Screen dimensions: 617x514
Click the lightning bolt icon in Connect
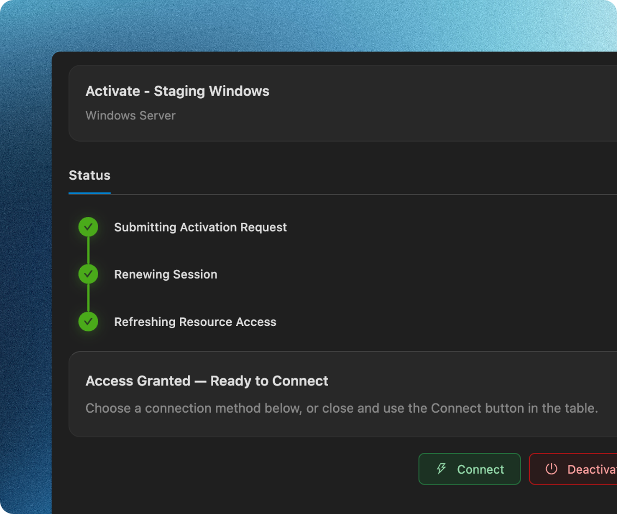click(441, 469)
